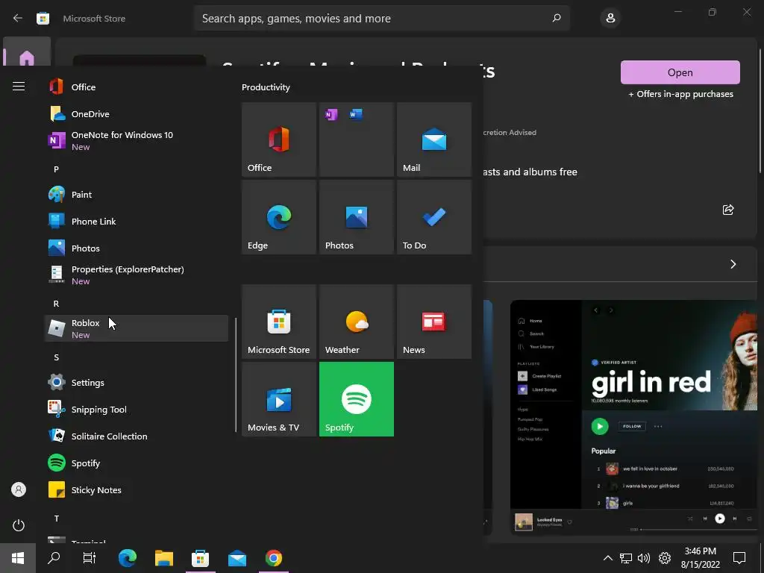Open Edge from the taskbar
This screenshot has width=764, height=573.
(x=128, y=558)
